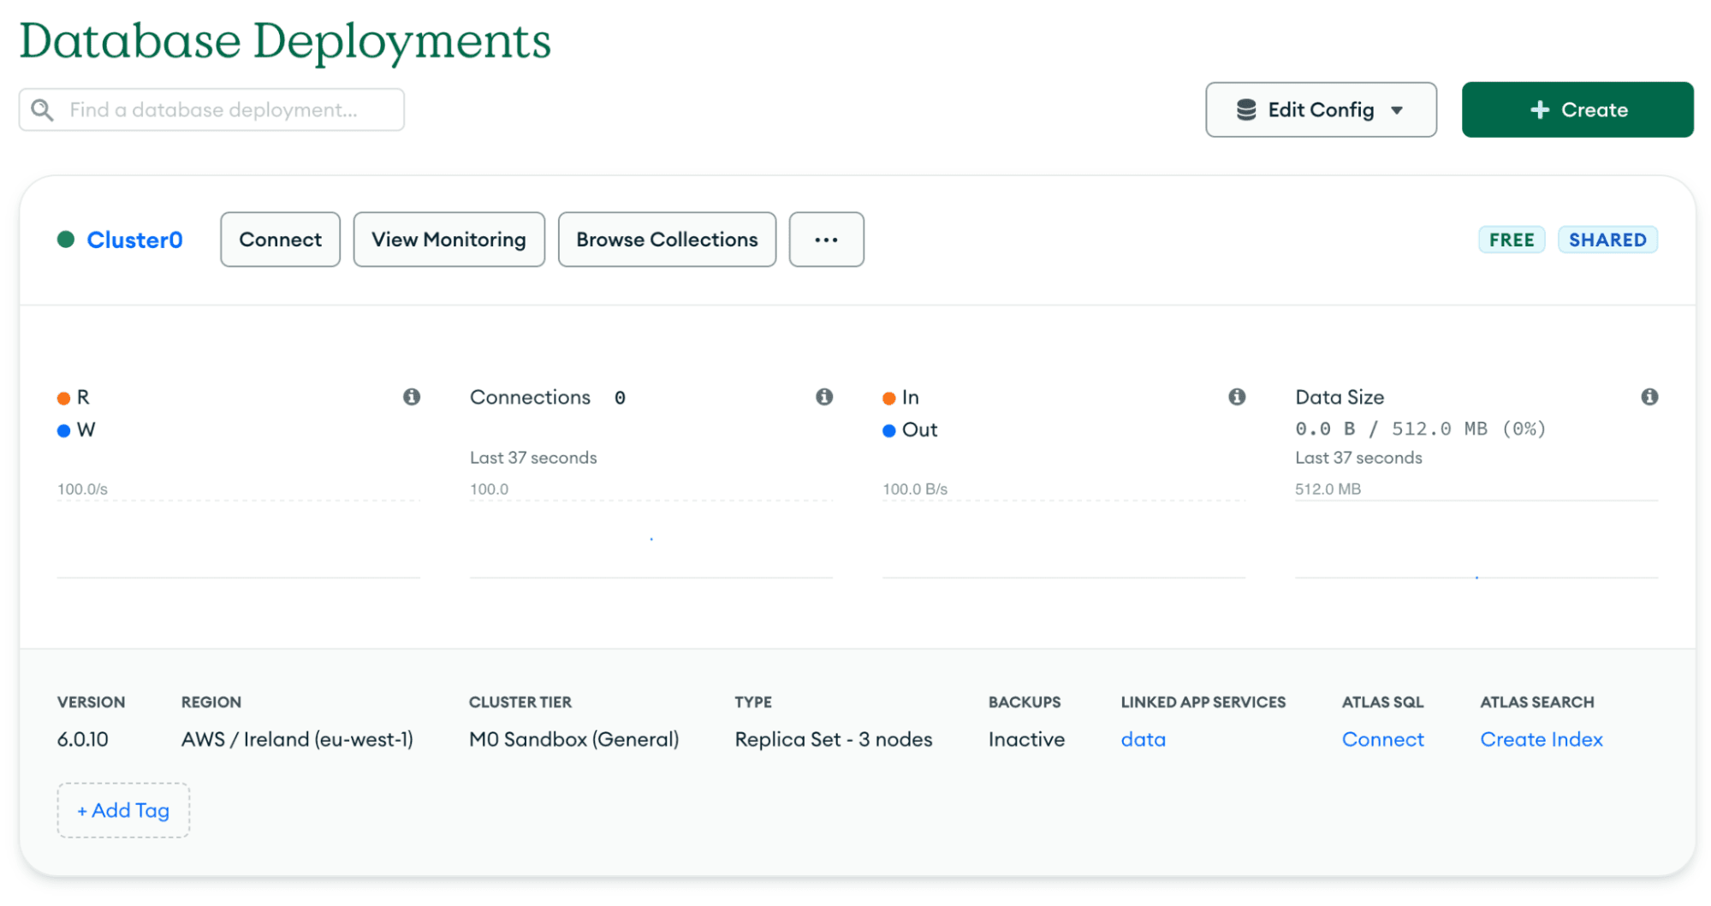1711x906 pixels.
Task: Select the SHARED badge
Action: click(x=1607, y=240)
